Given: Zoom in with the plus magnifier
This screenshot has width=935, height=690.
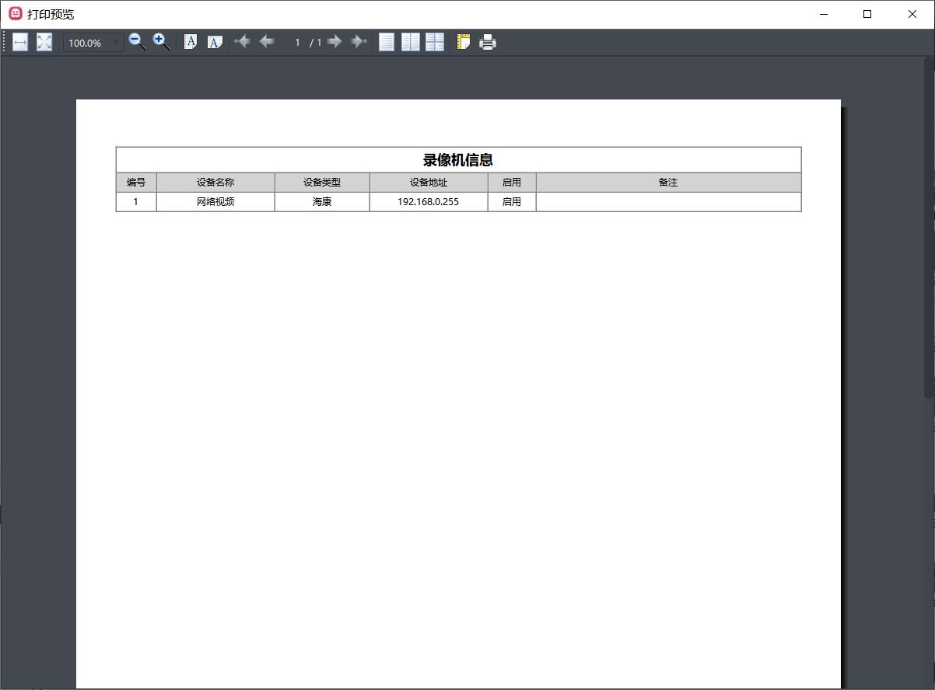Looking at the screenshot, I should pyautogui.click(x=161, y=42).
